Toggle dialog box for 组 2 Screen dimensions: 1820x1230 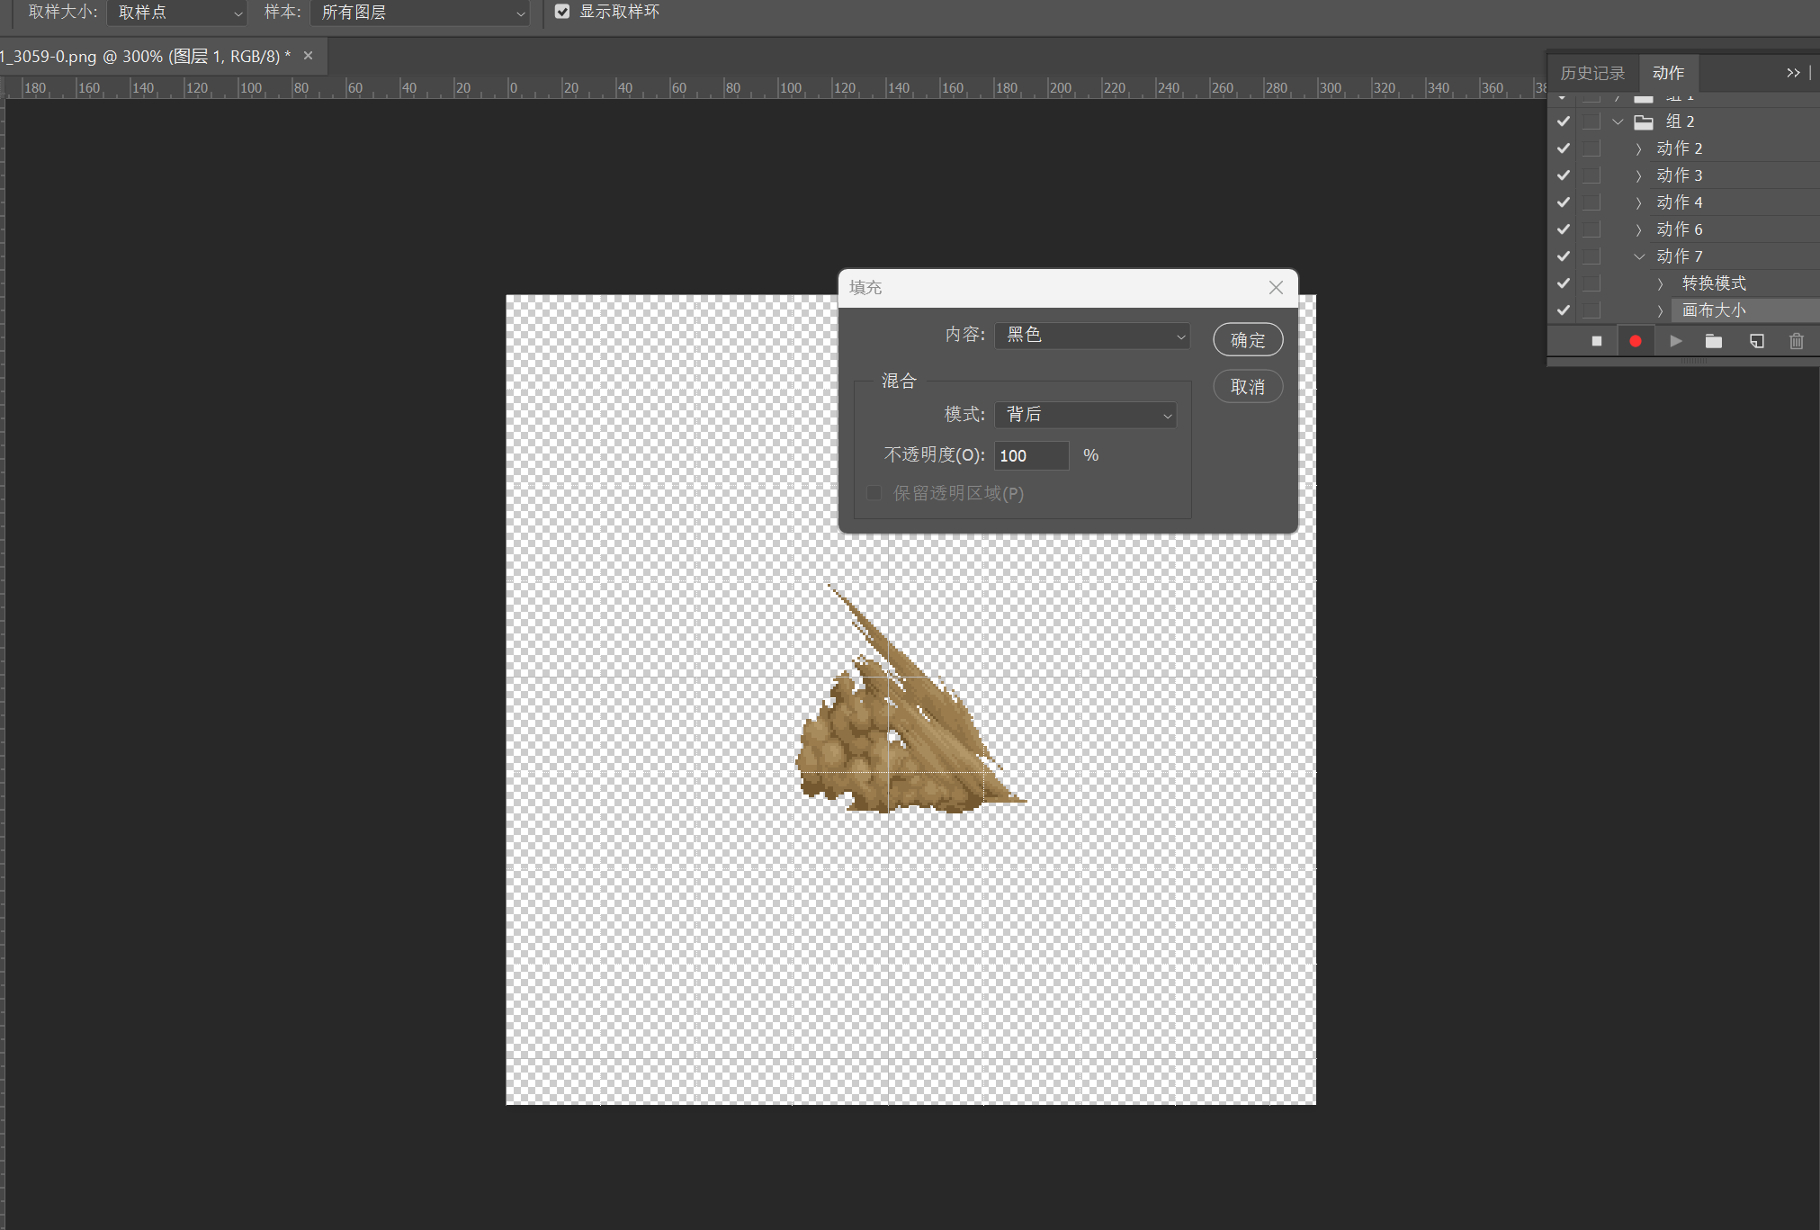pos(1592,121)
